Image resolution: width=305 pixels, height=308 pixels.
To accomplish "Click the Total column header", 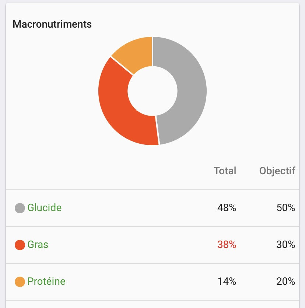I will click(225, 171).
